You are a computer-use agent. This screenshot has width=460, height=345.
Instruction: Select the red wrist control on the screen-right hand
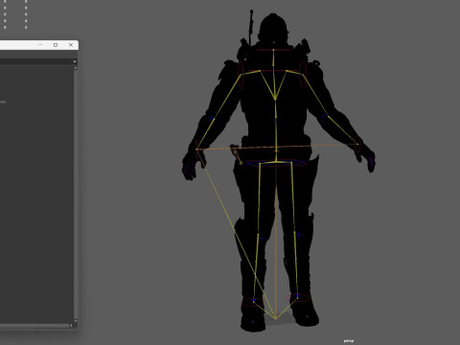tap(358, 144)
